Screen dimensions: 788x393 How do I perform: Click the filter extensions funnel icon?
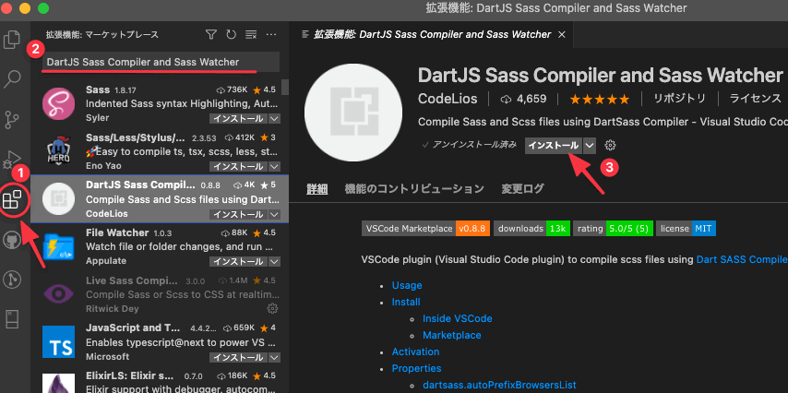(211, 34)
